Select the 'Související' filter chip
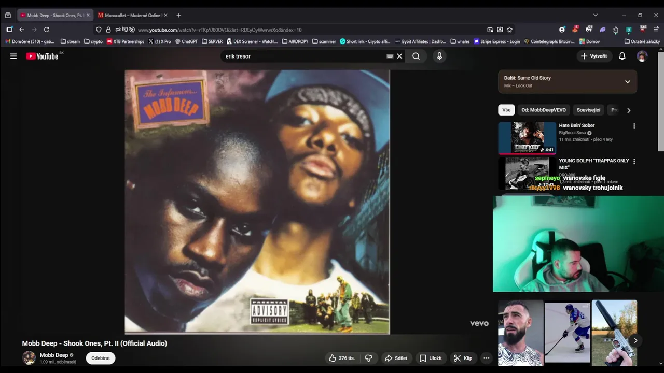 588,110
